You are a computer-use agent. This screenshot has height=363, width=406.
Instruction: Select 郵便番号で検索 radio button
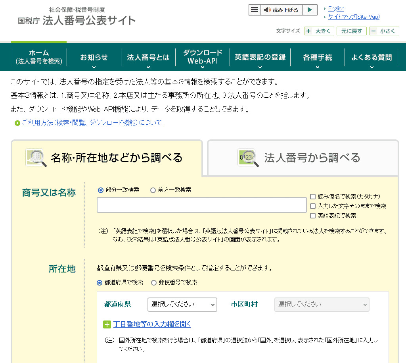click(154, 283)
